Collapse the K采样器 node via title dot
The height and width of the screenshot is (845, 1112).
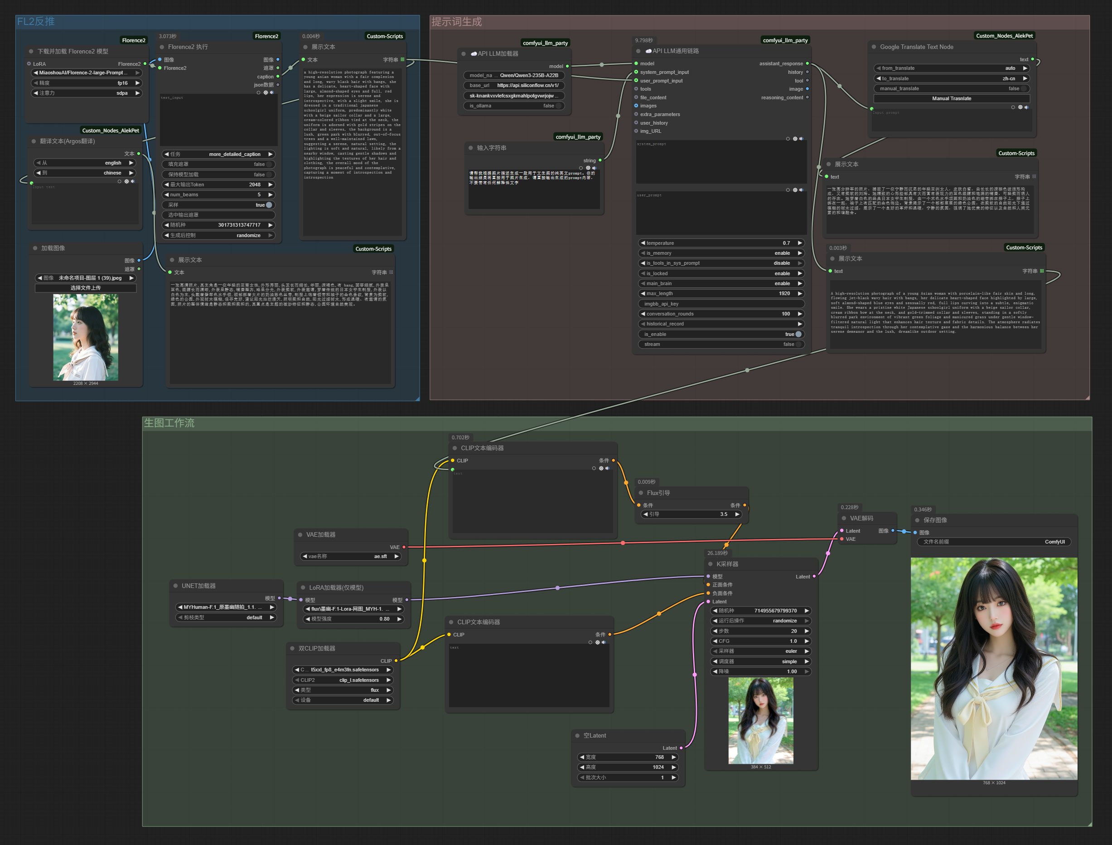coord(711,564)
